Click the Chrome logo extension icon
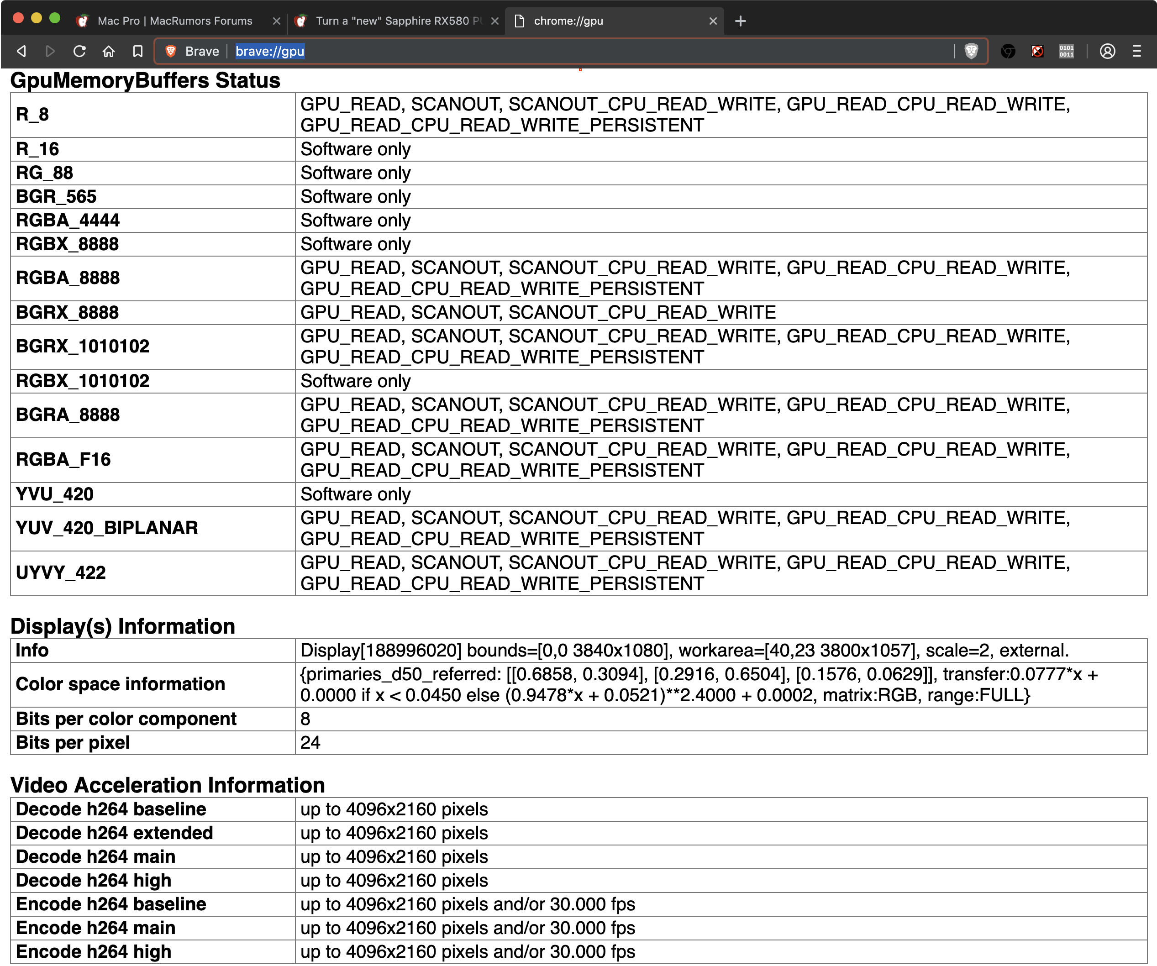This screenshot has width=1157, height=966. [1008, 51]
